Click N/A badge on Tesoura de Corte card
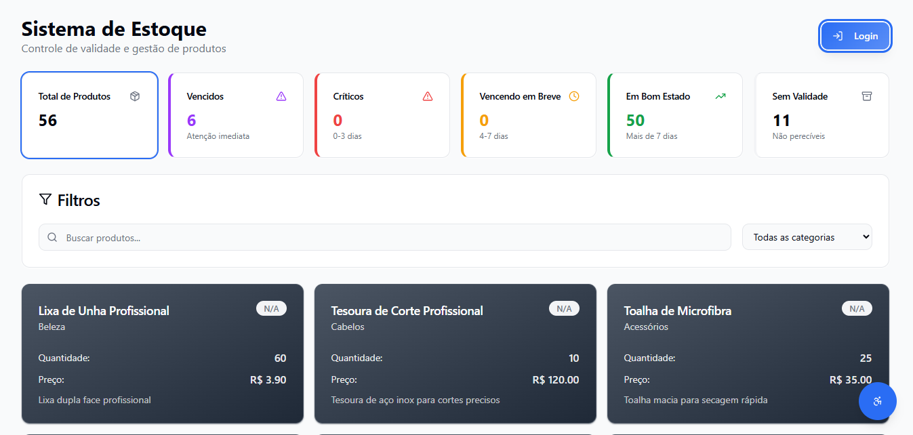Image resolution: width=913 pixels, height=435 pixels. point(564,309)
